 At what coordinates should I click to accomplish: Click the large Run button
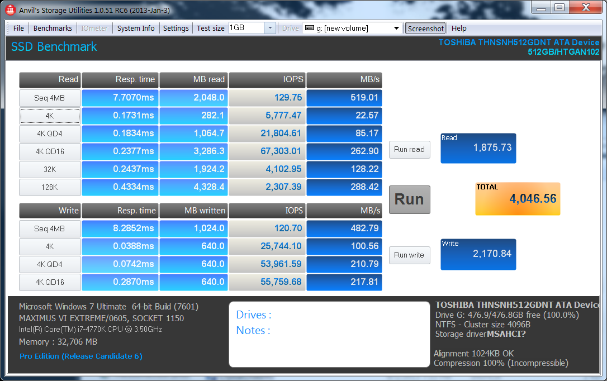409,199
